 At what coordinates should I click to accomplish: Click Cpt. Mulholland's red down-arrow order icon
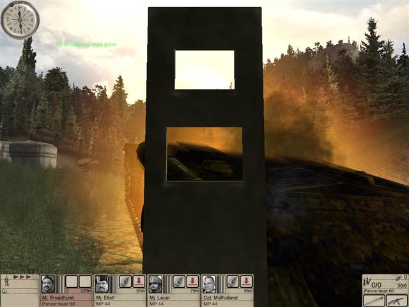[x=247, y=281]
